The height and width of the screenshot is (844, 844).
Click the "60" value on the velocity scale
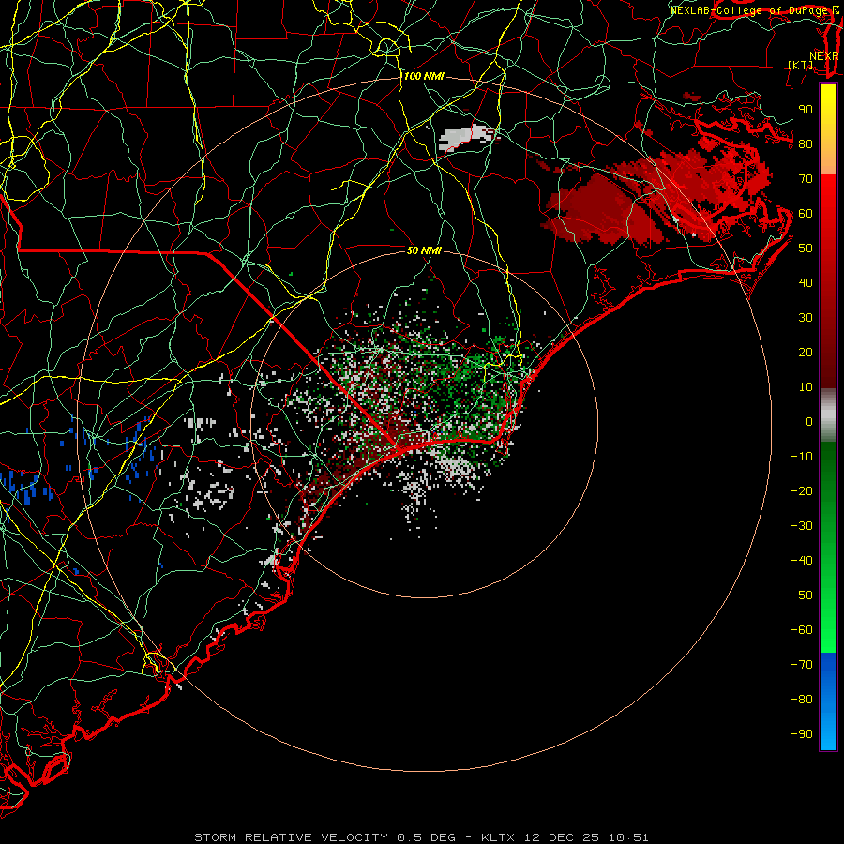pos(806,214)
